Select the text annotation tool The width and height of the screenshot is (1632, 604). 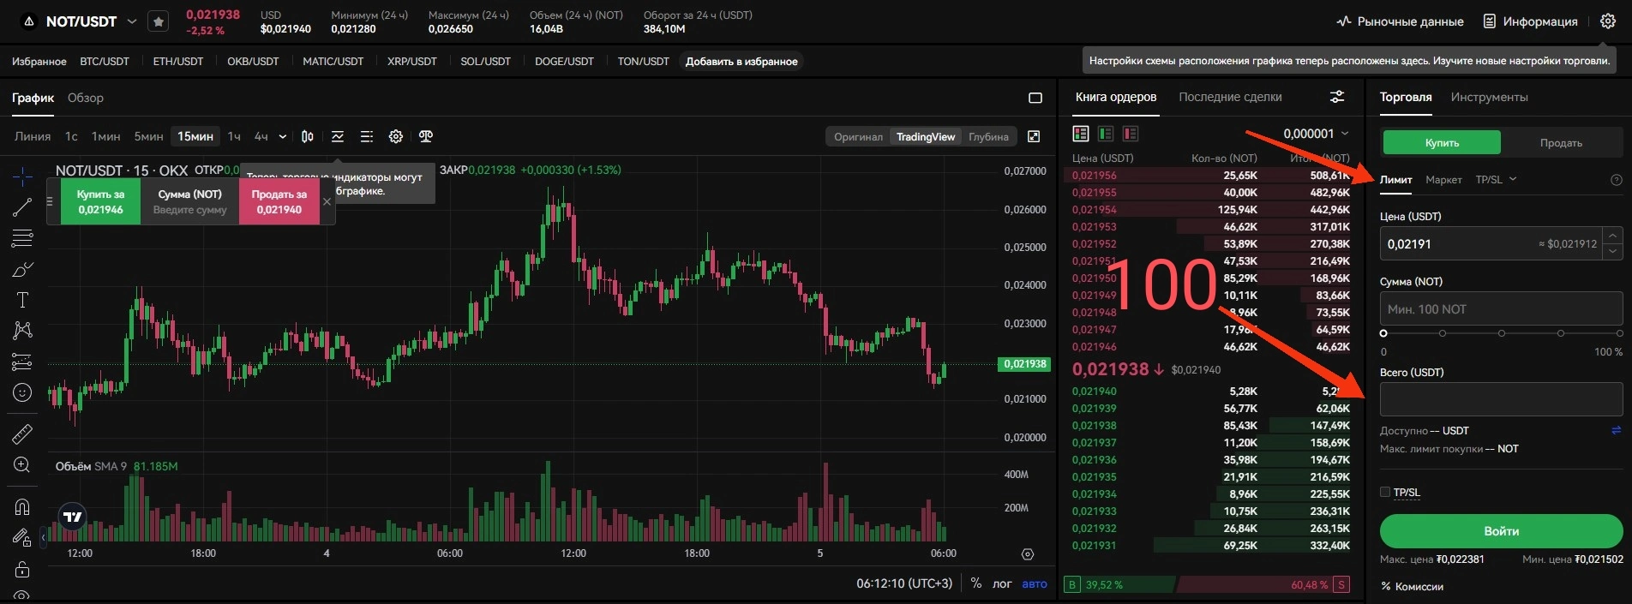pyautogui.click(x=22, y=300)
